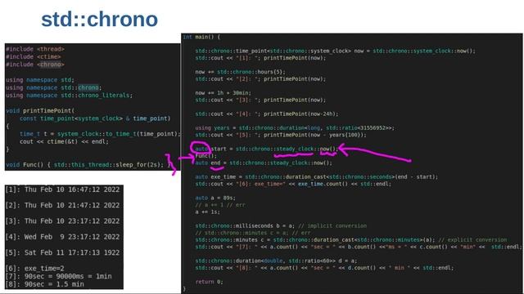Click output line "[5]: Sat Feb 11 17:17:13 1922"

point(62,252)
